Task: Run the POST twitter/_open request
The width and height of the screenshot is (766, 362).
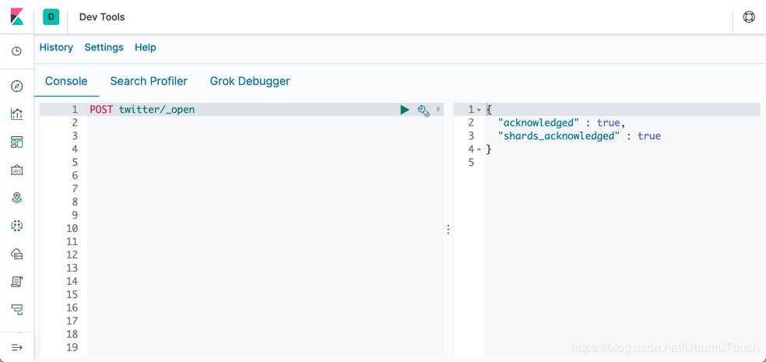Action: click(405, 110)
